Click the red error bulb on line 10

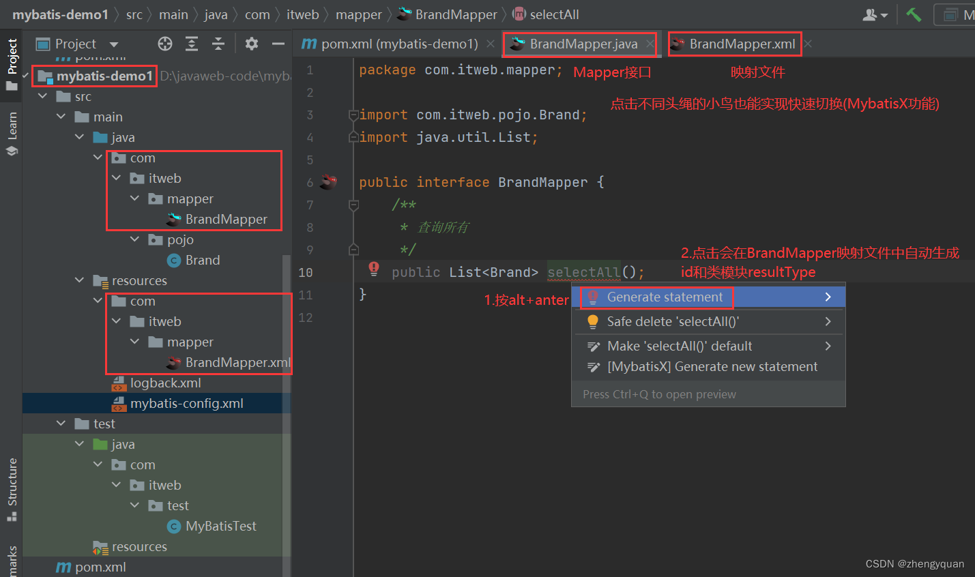point(374,268)
